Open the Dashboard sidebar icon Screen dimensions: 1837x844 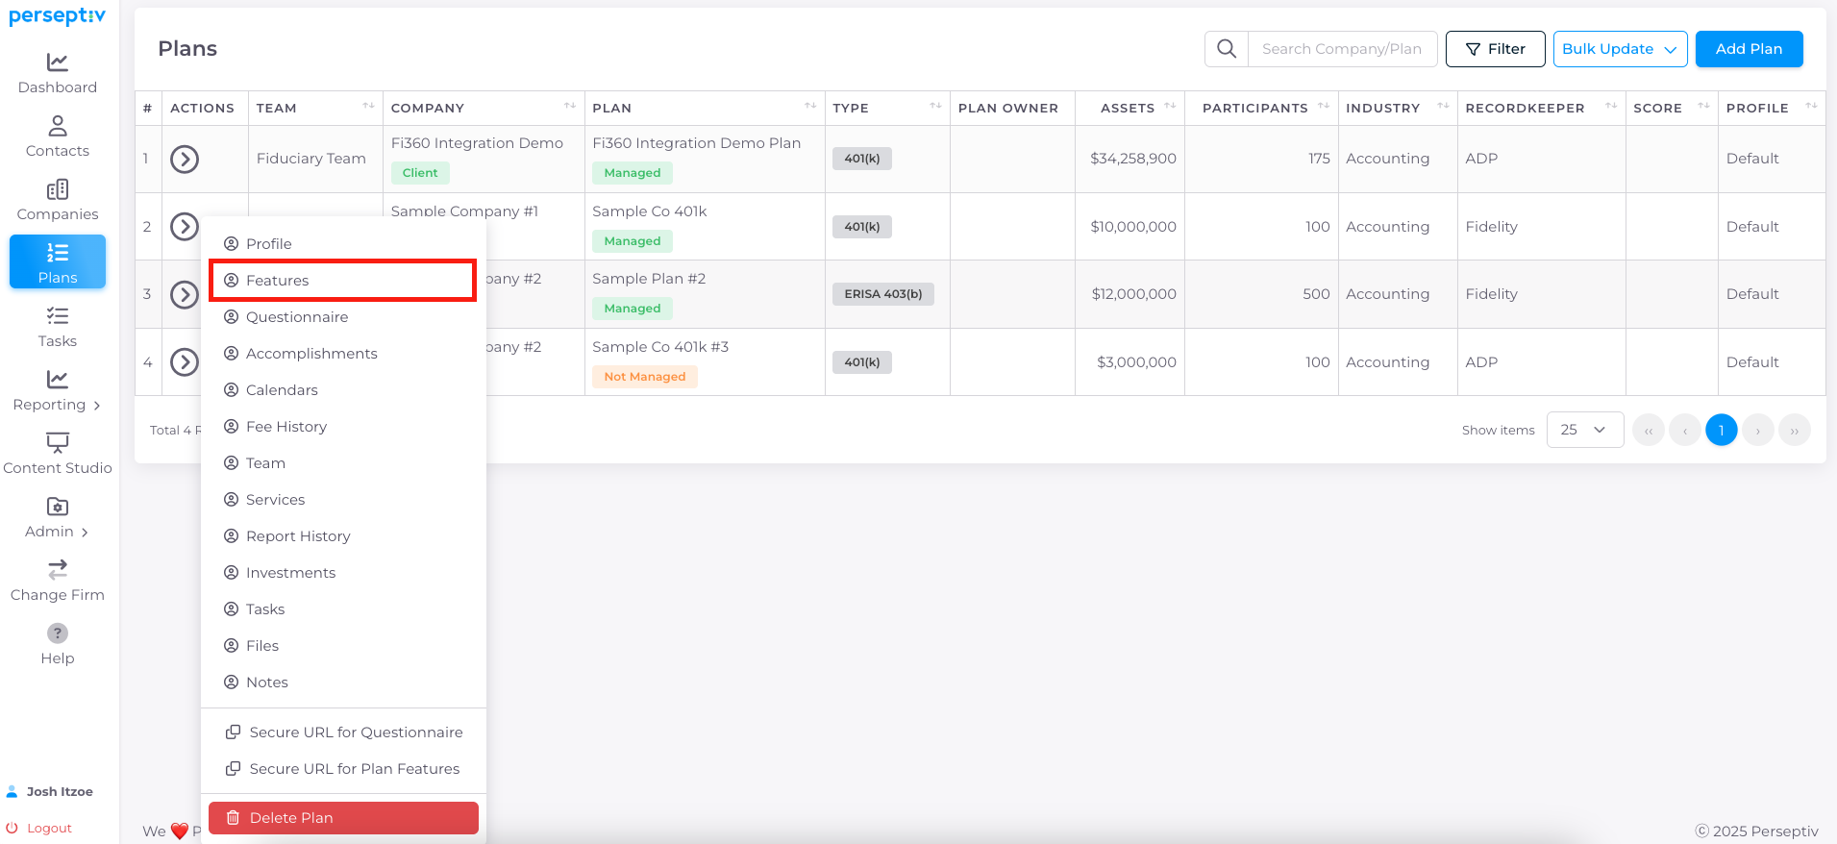[x=58, y=62]
